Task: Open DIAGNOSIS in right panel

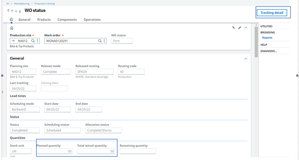Action: tap(269, 51)
